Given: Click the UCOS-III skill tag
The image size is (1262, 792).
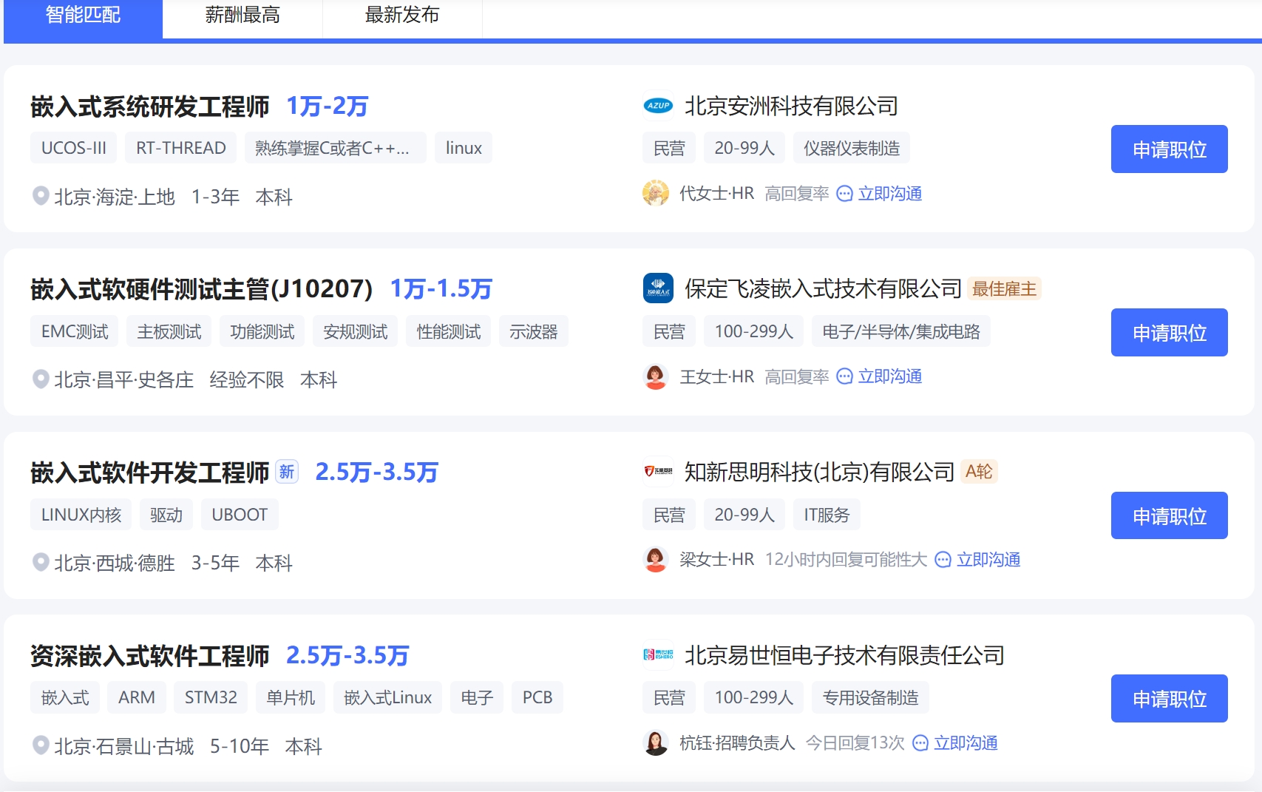Looking at the screenshot, I should tap(74, 148).
